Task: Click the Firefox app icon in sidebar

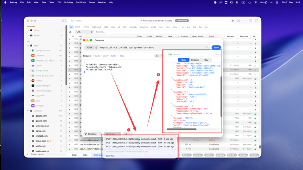Action: [33, 81]
